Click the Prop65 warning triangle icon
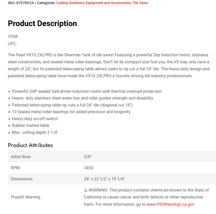This screenshot has width=216, height=214. click(86, 190)
